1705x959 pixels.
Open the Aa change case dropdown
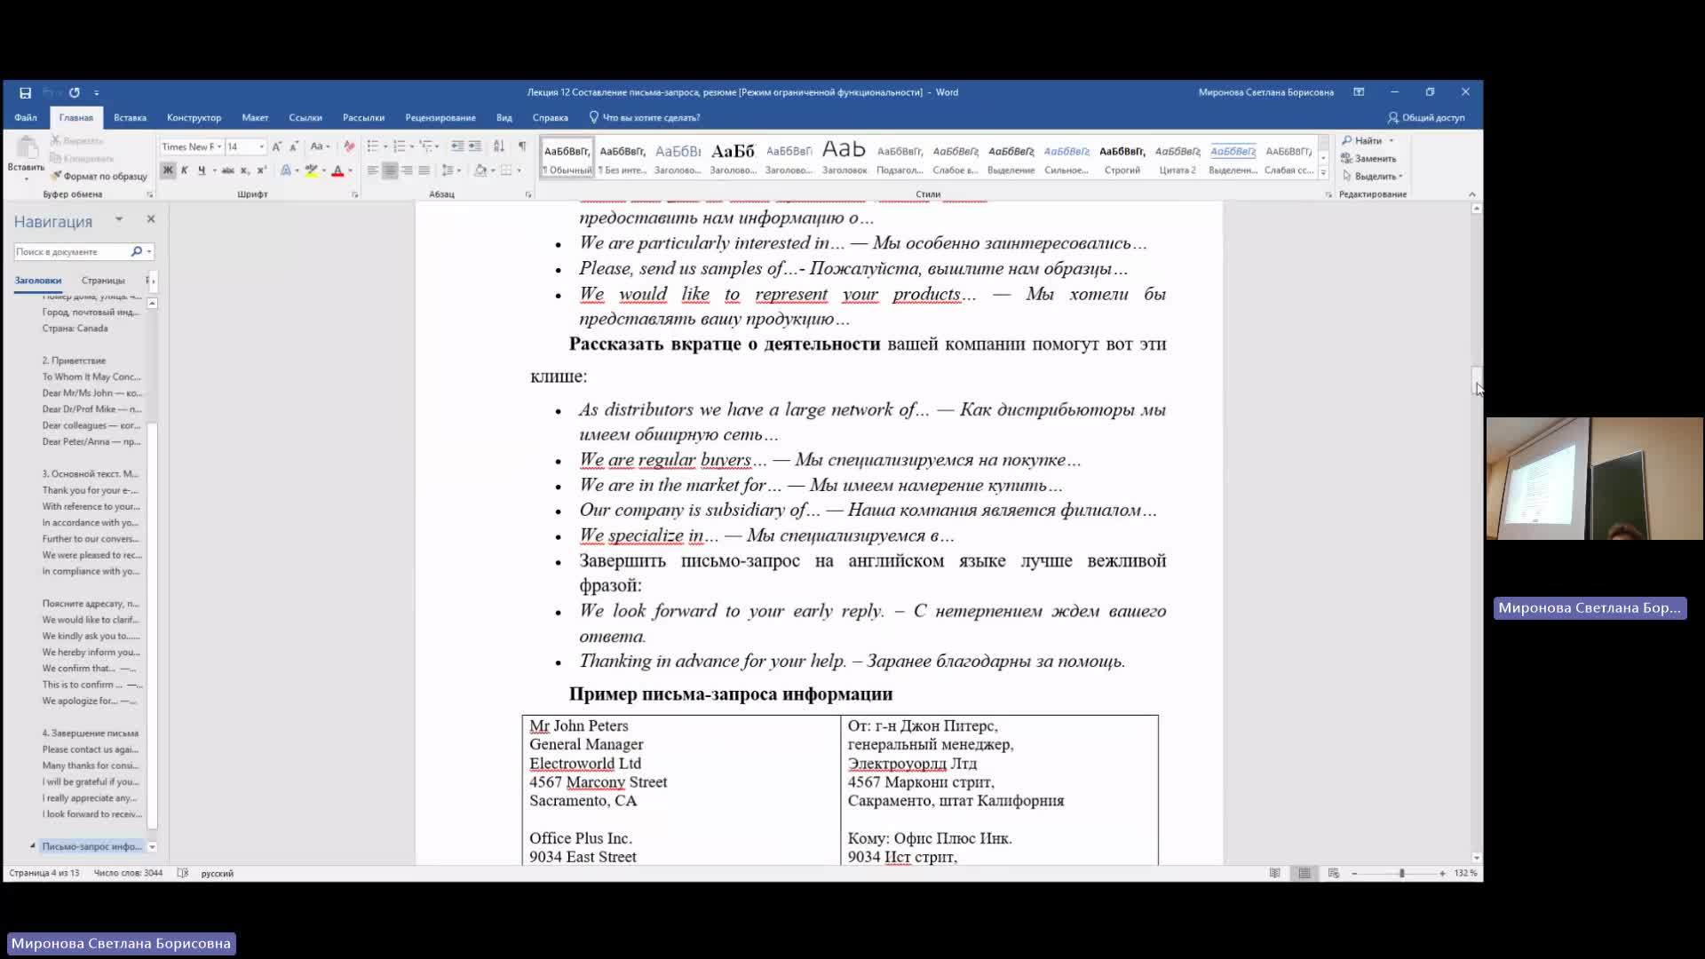point(320,147)
